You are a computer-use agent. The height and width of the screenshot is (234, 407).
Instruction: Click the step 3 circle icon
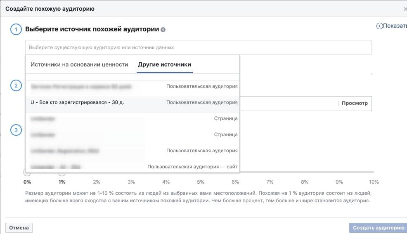pos(16,130)
